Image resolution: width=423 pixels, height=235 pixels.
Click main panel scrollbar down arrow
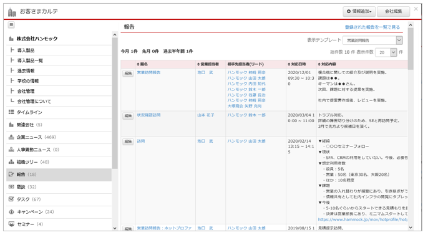coord(411,228)
